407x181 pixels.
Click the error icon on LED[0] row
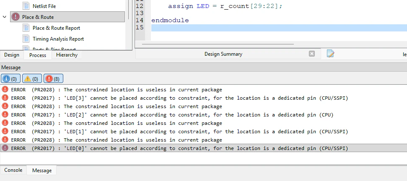click(x=5, y=148)
